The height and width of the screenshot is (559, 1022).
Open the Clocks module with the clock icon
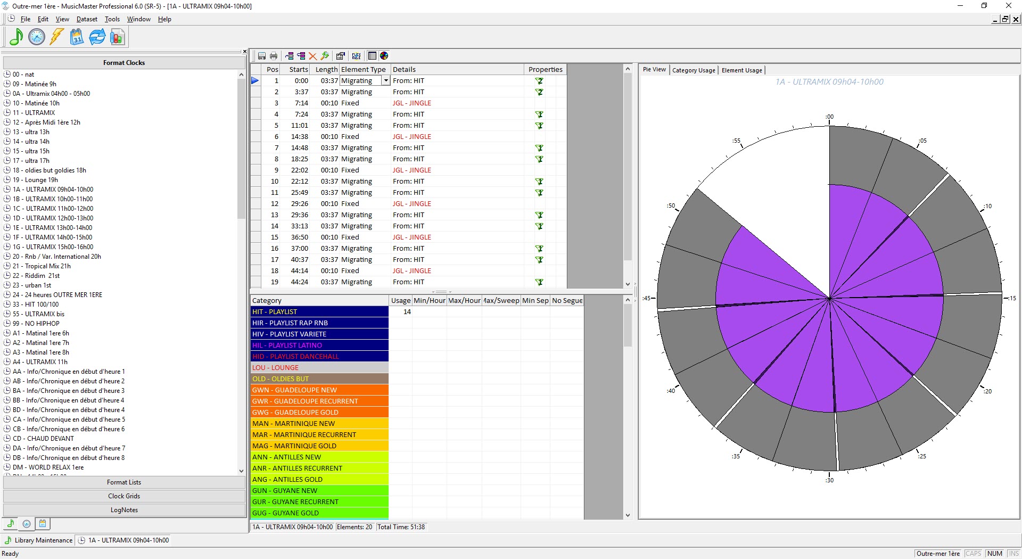37,37
